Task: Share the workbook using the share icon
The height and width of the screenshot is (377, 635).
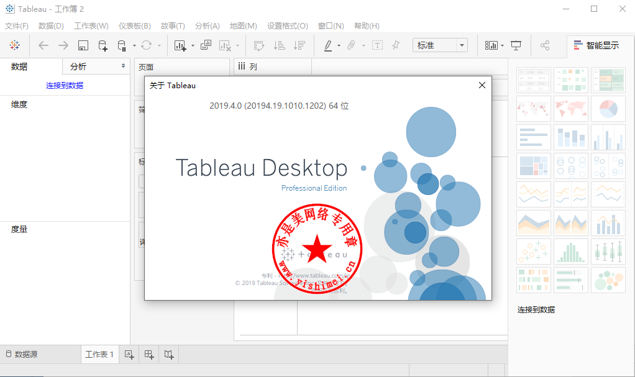Action: pyautogui.click(x=545, y=45)
